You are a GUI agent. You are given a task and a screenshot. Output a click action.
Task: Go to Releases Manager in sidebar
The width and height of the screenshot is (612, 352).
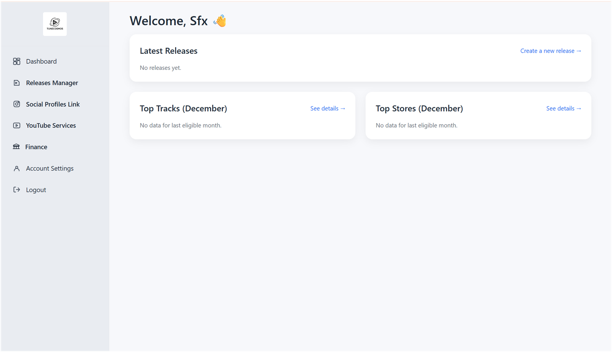[x=52, y=83]
